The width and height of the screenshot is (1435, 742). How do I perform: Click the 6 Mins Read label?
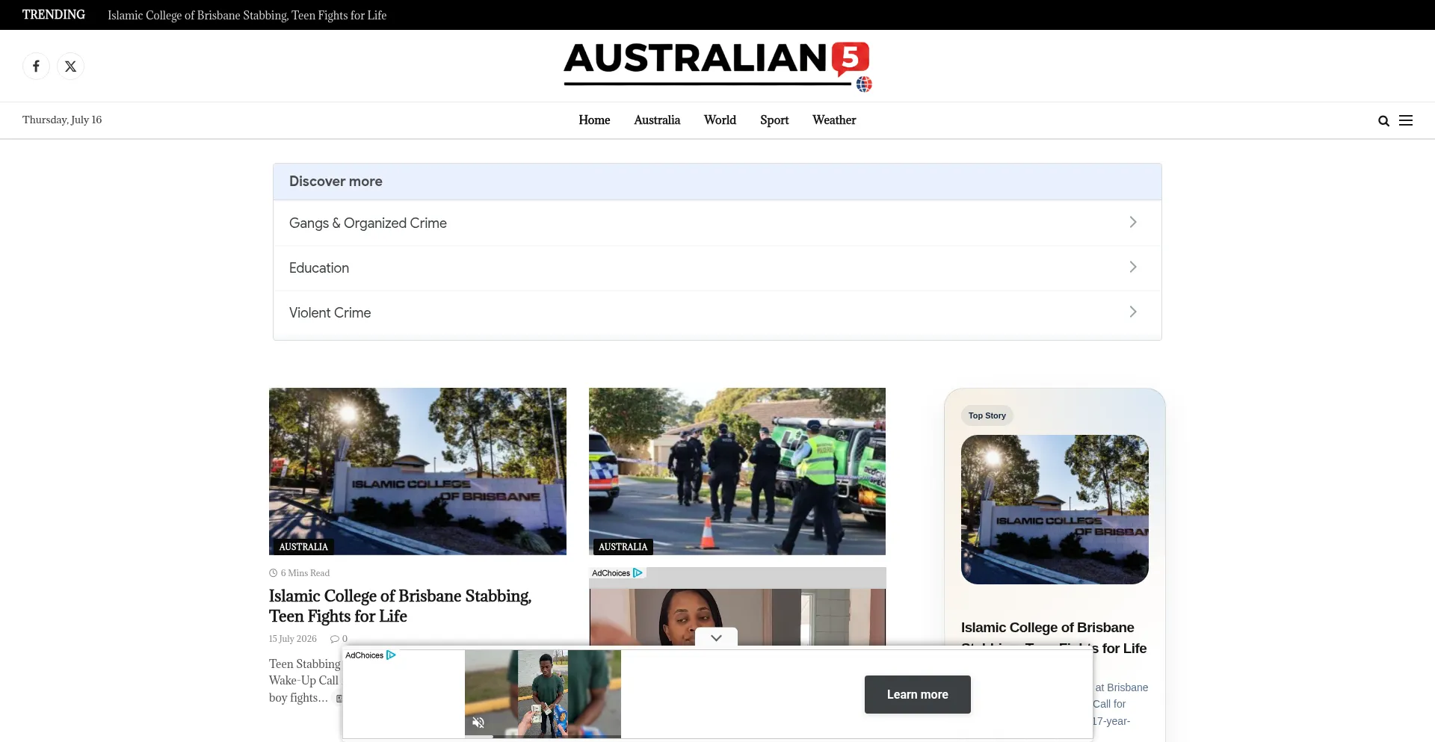[x=305, y=573]
